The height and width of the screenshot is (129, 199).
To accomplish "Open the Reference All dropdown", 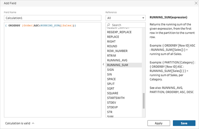I will coord(125,18).
